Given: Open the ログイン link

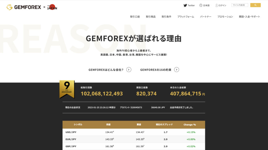Looking at the screenshot, I should 222,5.
